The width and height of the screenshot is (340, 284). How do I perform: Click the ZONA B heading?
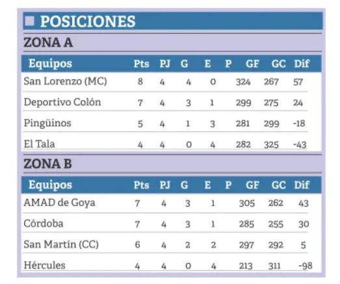click(47, 164)
